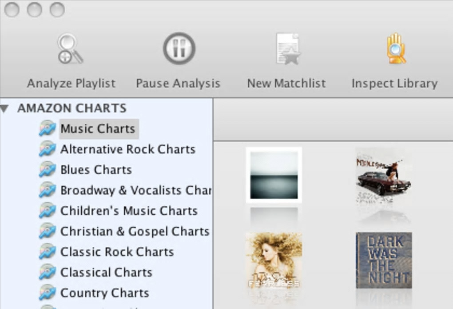Viewport: 453px width, 309px height.
Task: Select the album cover with the car
Action: click(384, 175)
